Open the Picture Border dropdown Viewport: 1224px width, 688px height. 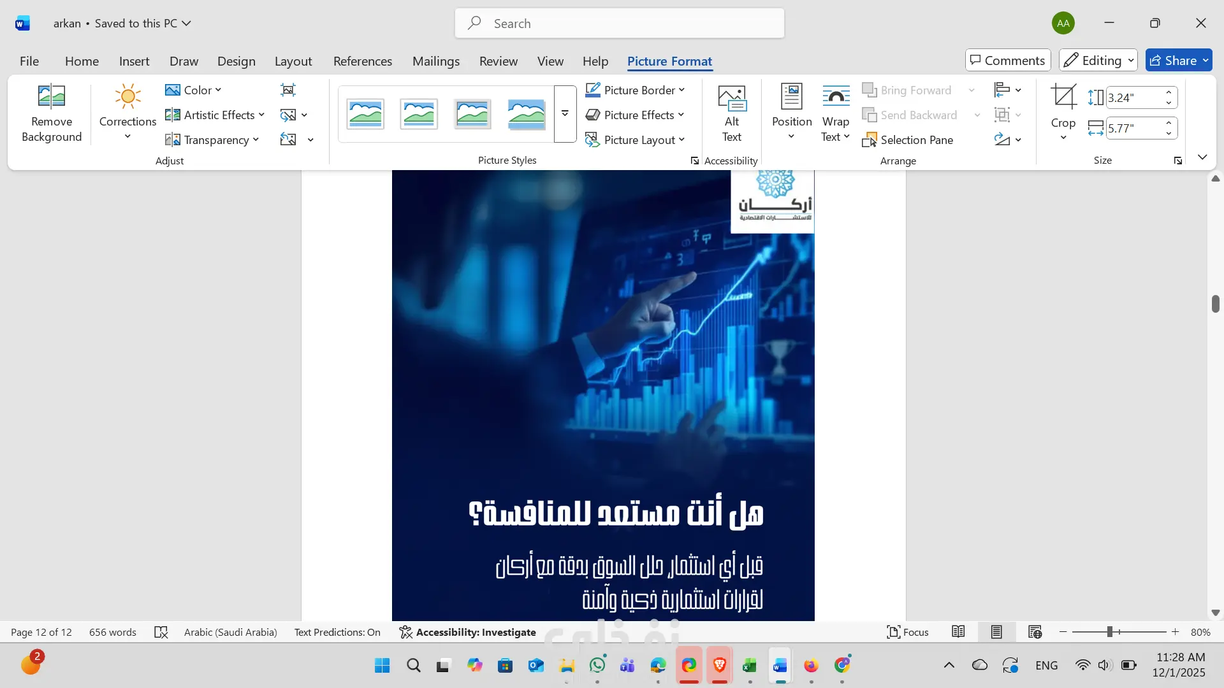pos(636,90)
